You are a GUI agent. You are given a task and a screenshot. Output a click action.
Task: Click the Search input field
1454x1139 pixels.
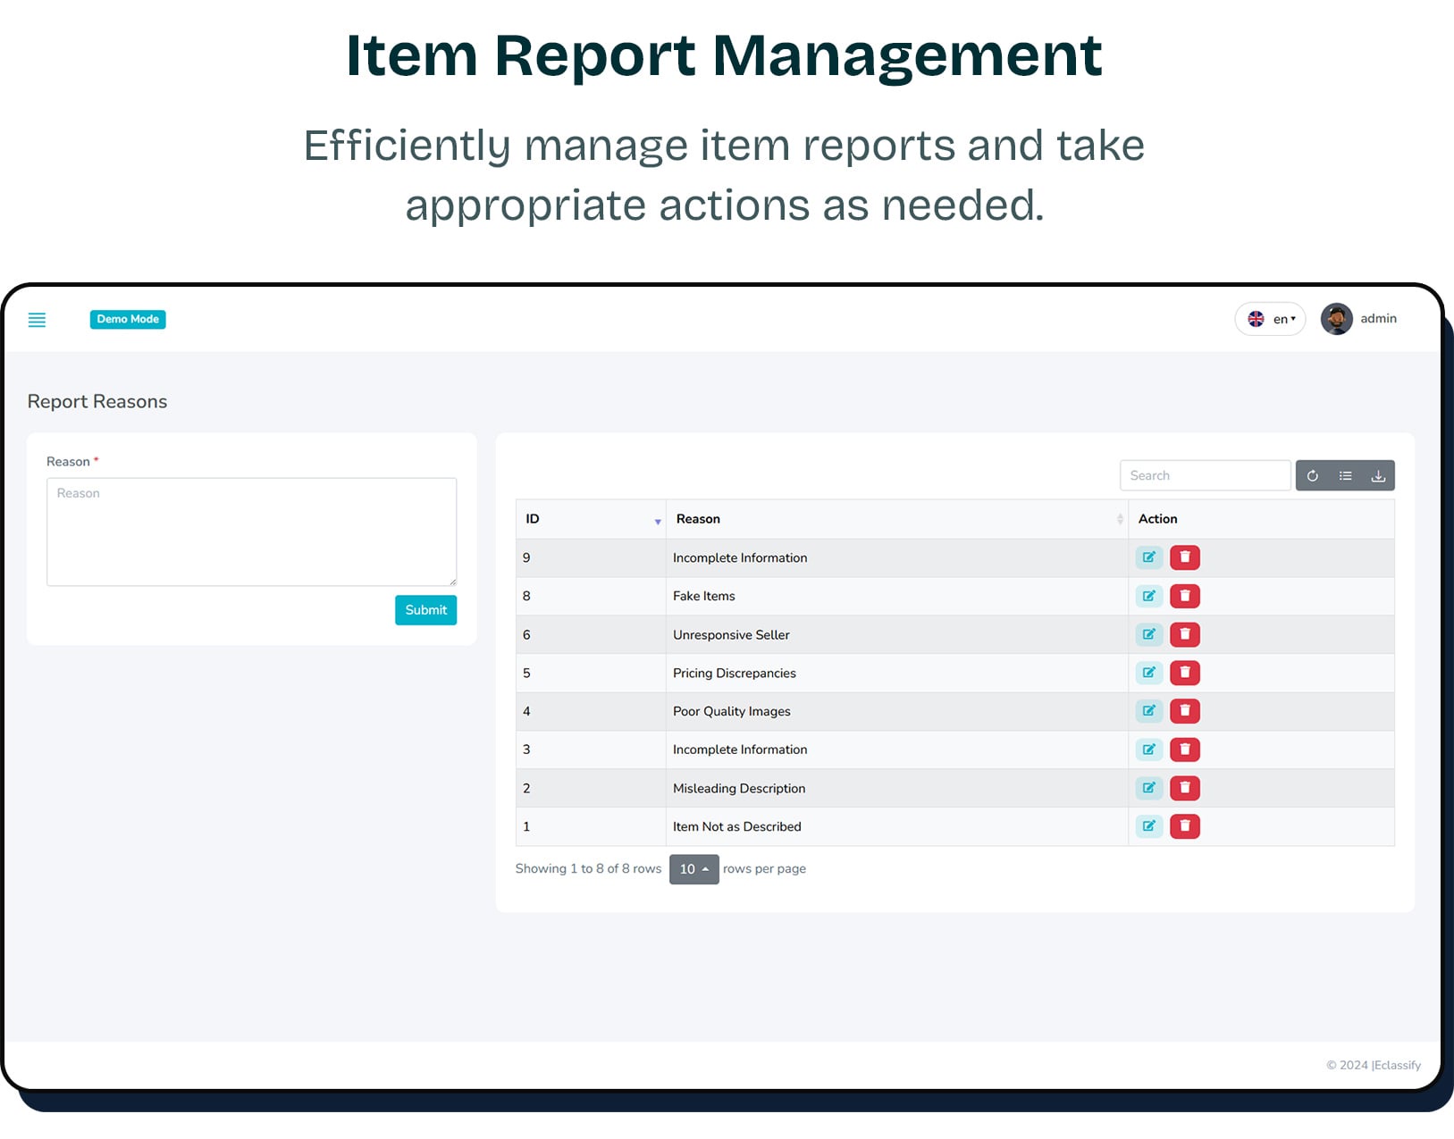coord(1204,476)
